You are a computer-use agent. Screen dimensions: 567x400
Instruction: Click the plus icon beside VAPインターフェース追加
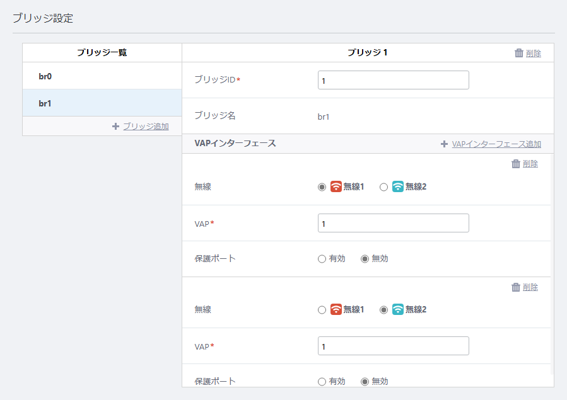[x=445, y=144]
